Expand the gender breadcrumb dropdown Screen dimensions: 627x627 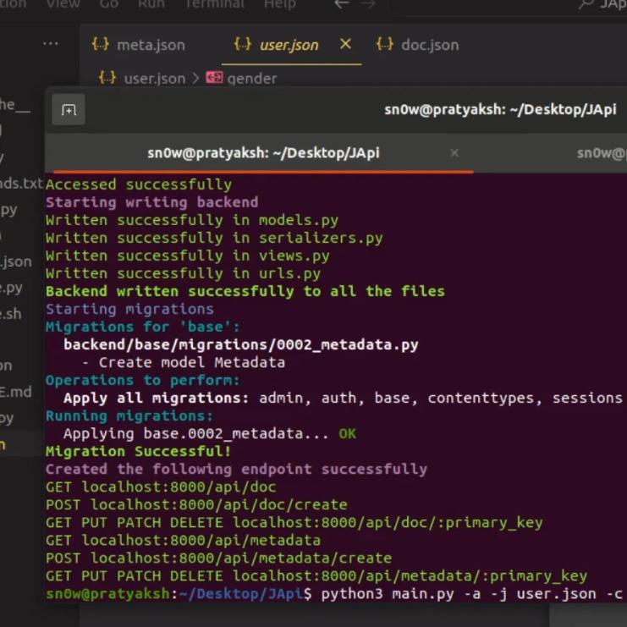coord(251,78)
